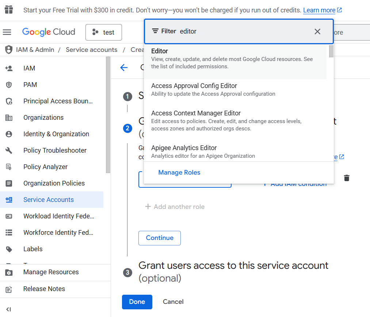This screenshot has height=317, width=370.
Task: Go back with the blue arrow
Action: [124, 68]
